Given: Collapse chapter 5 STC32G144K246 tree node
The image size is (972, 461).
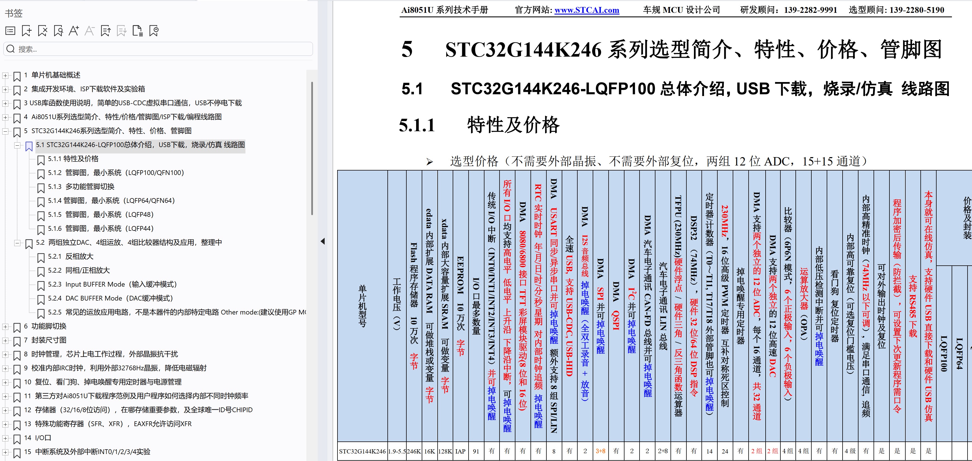Looking at the screenshot, I should (5, 131).
